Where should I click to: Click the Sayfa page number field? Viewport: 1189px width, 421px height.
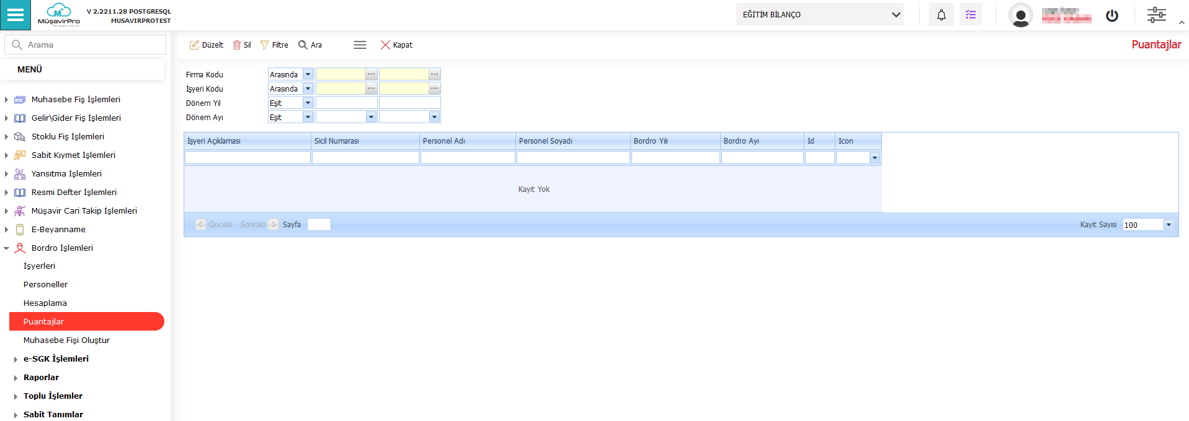(x=319, y=224)
